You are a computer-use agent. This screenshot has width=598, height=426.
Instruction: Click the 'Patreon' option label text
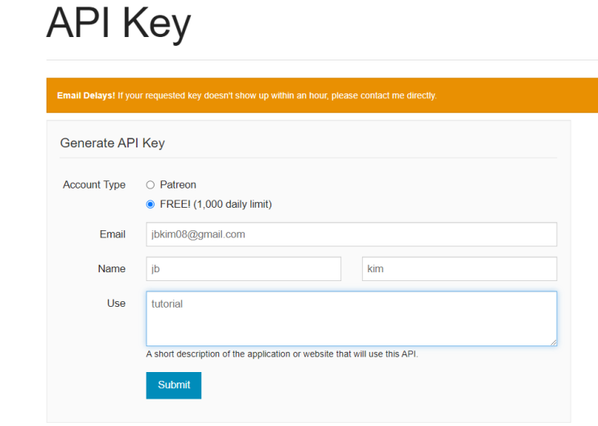point(178,184)
